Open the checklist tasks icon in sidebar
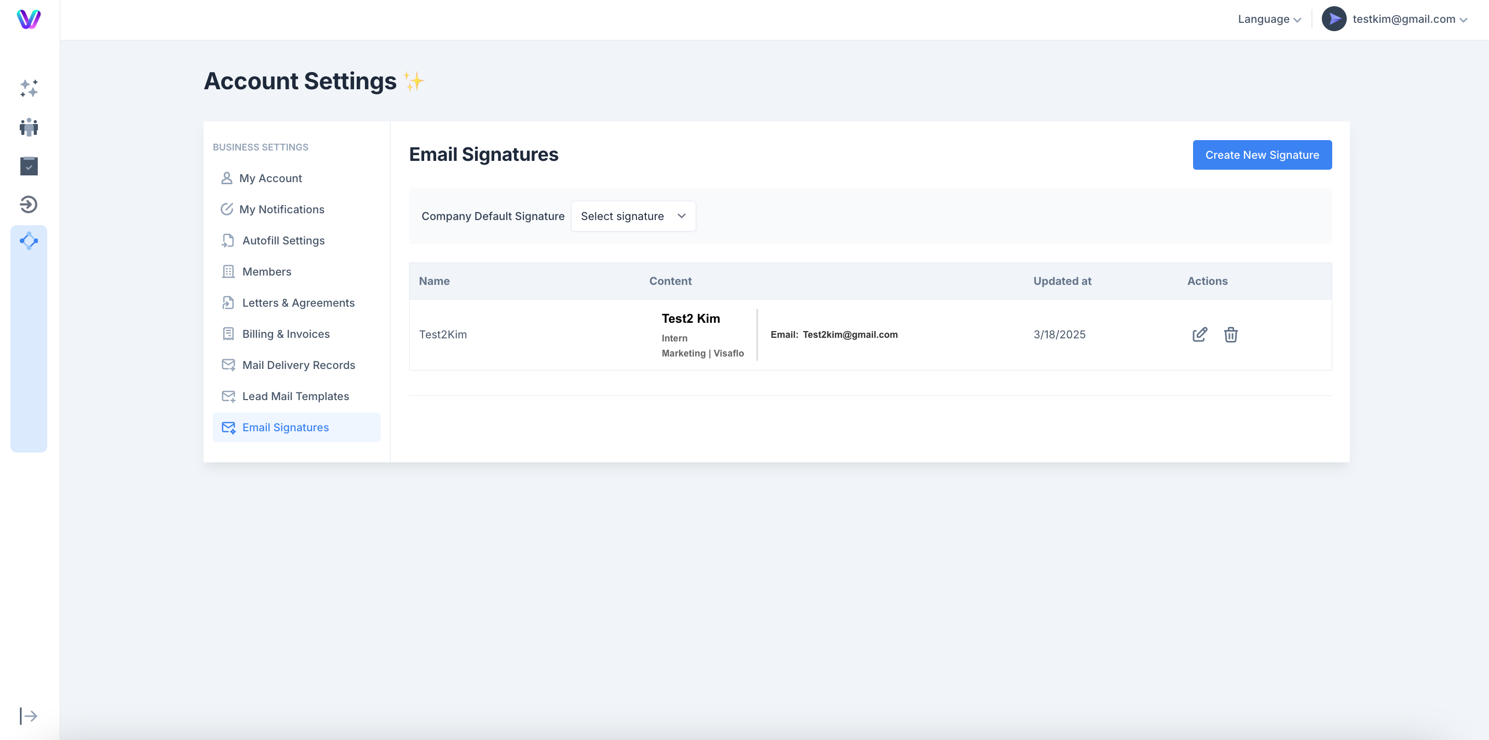This screenshot has width=1489, height=740. pyautogui.click(x=29, y=166)
